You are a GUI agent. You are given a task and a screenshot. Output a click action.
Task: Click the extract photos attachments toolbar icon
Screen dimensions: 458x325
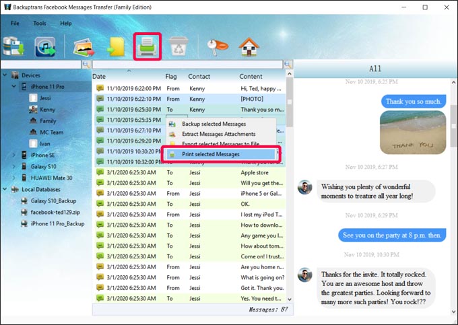pos(84,47)
